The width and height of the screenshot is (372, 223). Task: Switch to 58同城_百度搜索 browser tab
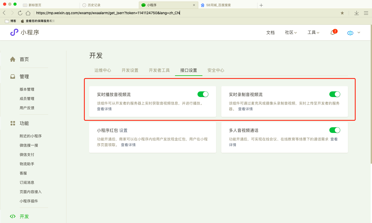[227, 5]
